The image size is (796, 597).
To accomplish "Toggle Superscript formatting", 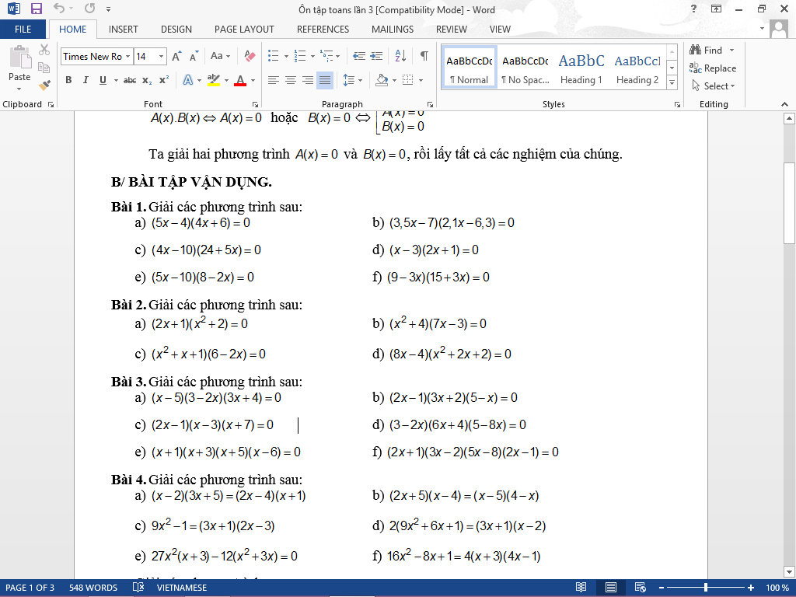I will 163,80.
